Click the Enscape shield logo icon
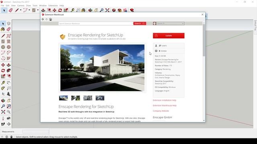The width and height of the screenshot is (257, 144). pos(63,37)
